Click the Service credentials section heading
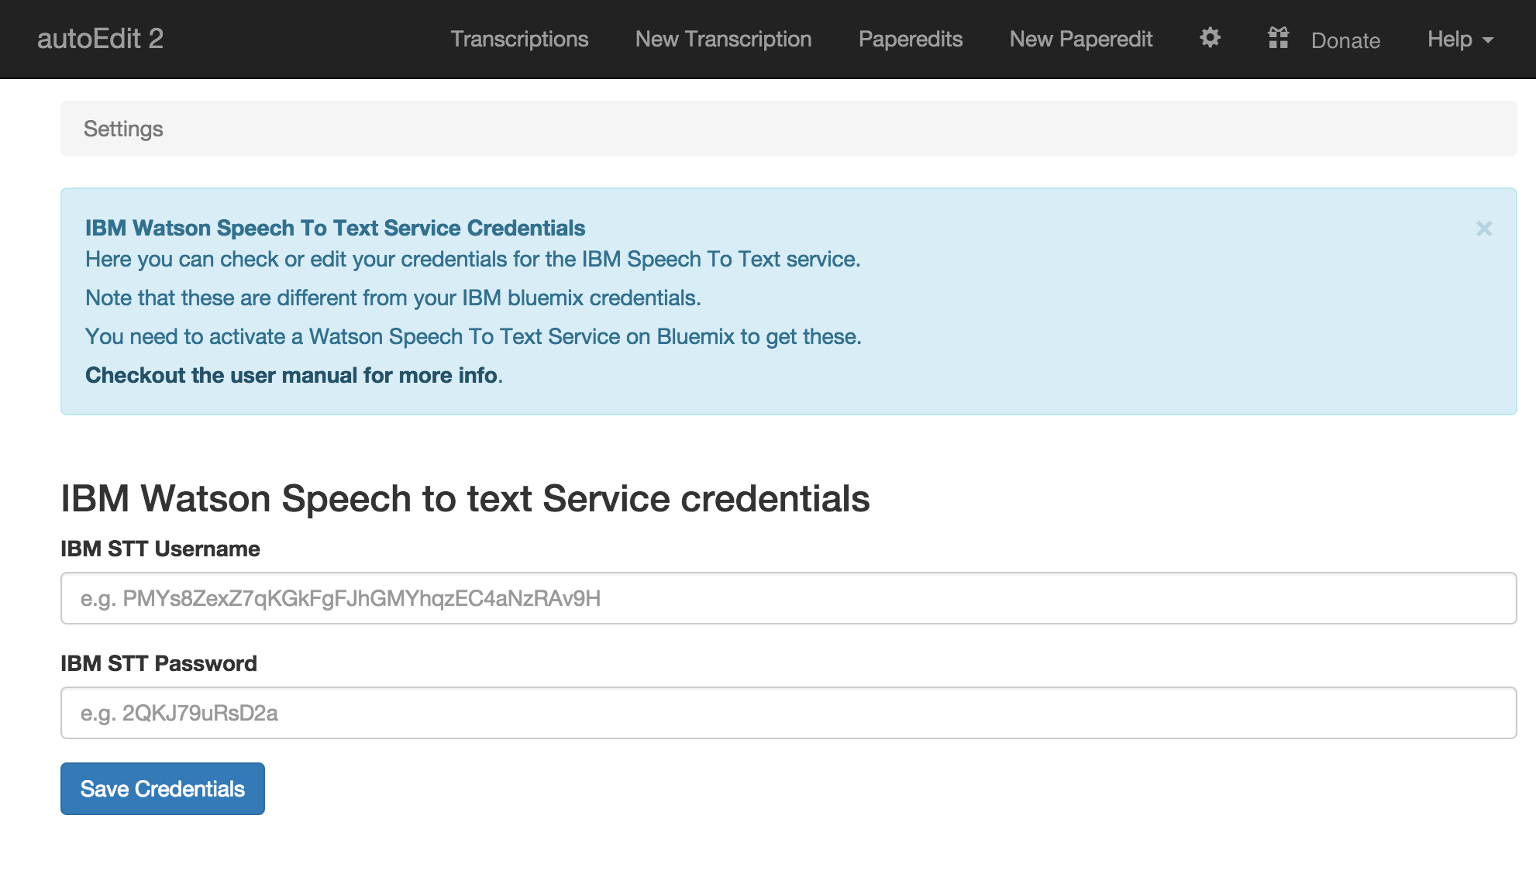The height and width of the screenshot is (874, 1536). click(465, 498)
